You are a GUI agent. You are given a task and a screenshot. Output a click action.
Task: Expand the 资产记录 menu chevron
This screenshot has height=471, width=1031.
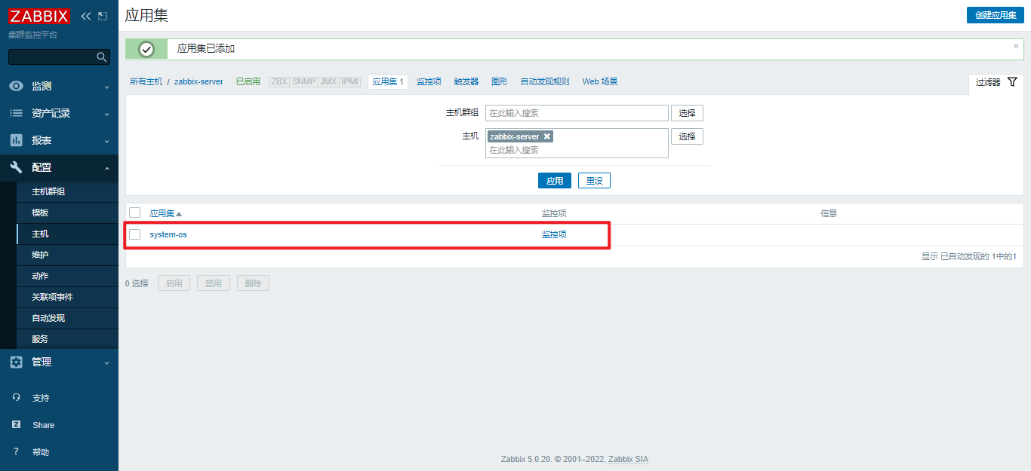[106, 115]
